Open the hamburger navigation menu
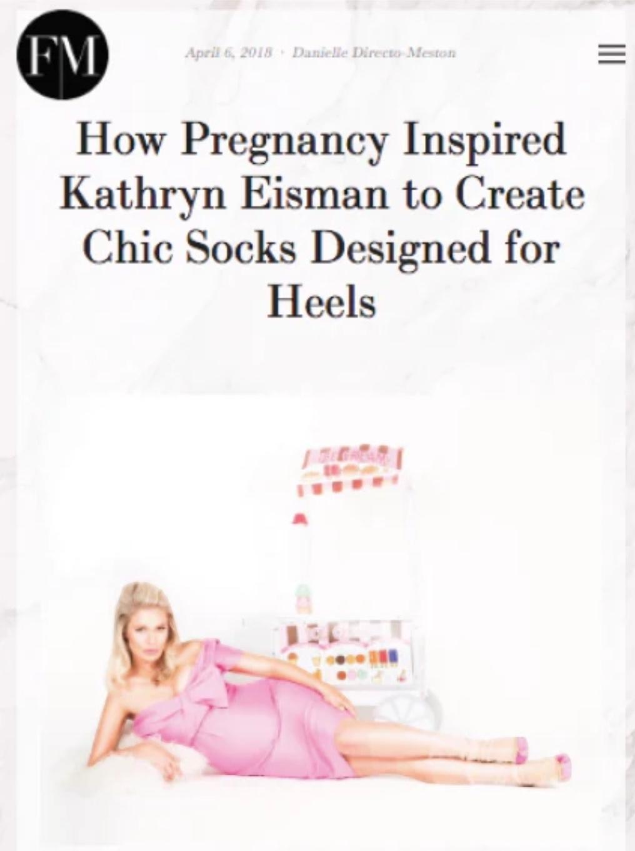This screenshot has height=851, width=635. point(611,54)
